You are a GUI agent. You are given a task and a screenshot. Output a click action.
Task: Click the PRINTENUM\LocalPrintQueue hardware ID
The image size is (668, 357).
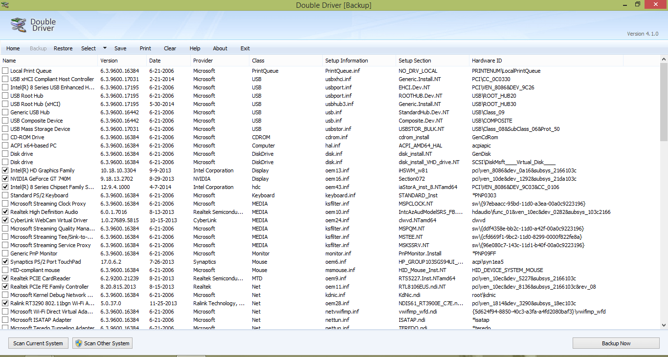(x=506, y=71)
